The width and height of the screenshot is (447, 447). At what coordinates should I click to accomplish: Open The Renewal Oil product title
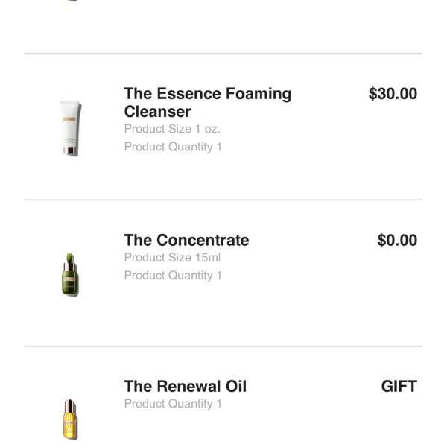click(185, 386)
